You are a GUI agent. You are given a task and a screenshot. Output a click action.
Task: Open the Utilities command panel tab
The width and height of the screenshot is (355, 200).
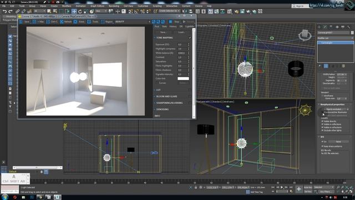[x=349, y=27]
